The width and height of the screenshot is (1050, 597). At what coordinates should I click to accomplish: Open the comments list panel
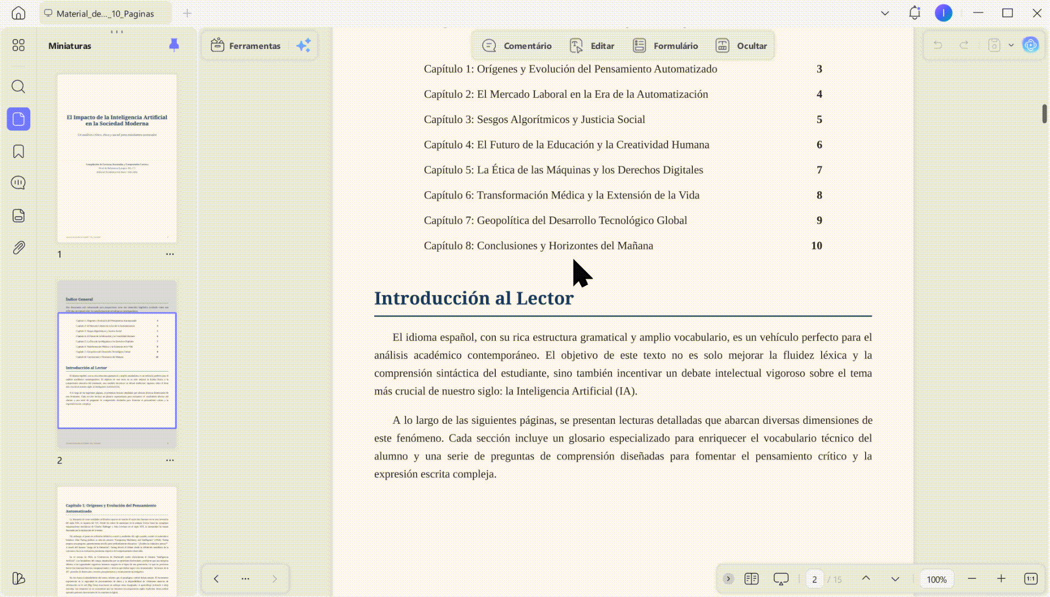click(x=18, y=183)
